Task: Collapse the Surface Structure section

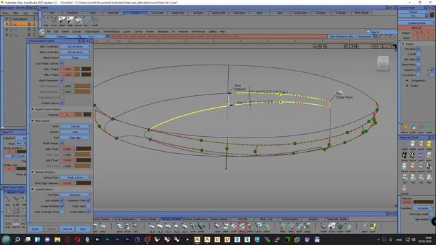Action: 32,172
